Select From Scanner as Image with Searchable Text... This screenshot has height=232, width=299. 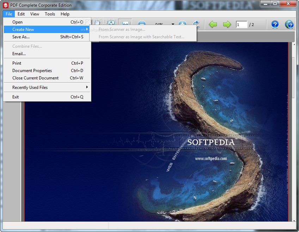143,37
